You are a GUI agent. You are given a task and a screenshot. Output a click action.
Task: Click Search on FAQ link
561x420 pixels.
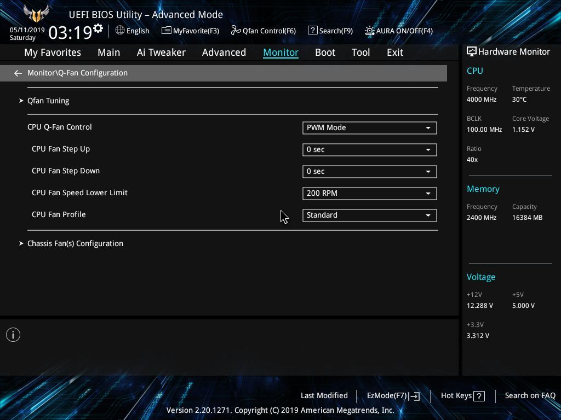click(530, 396)
